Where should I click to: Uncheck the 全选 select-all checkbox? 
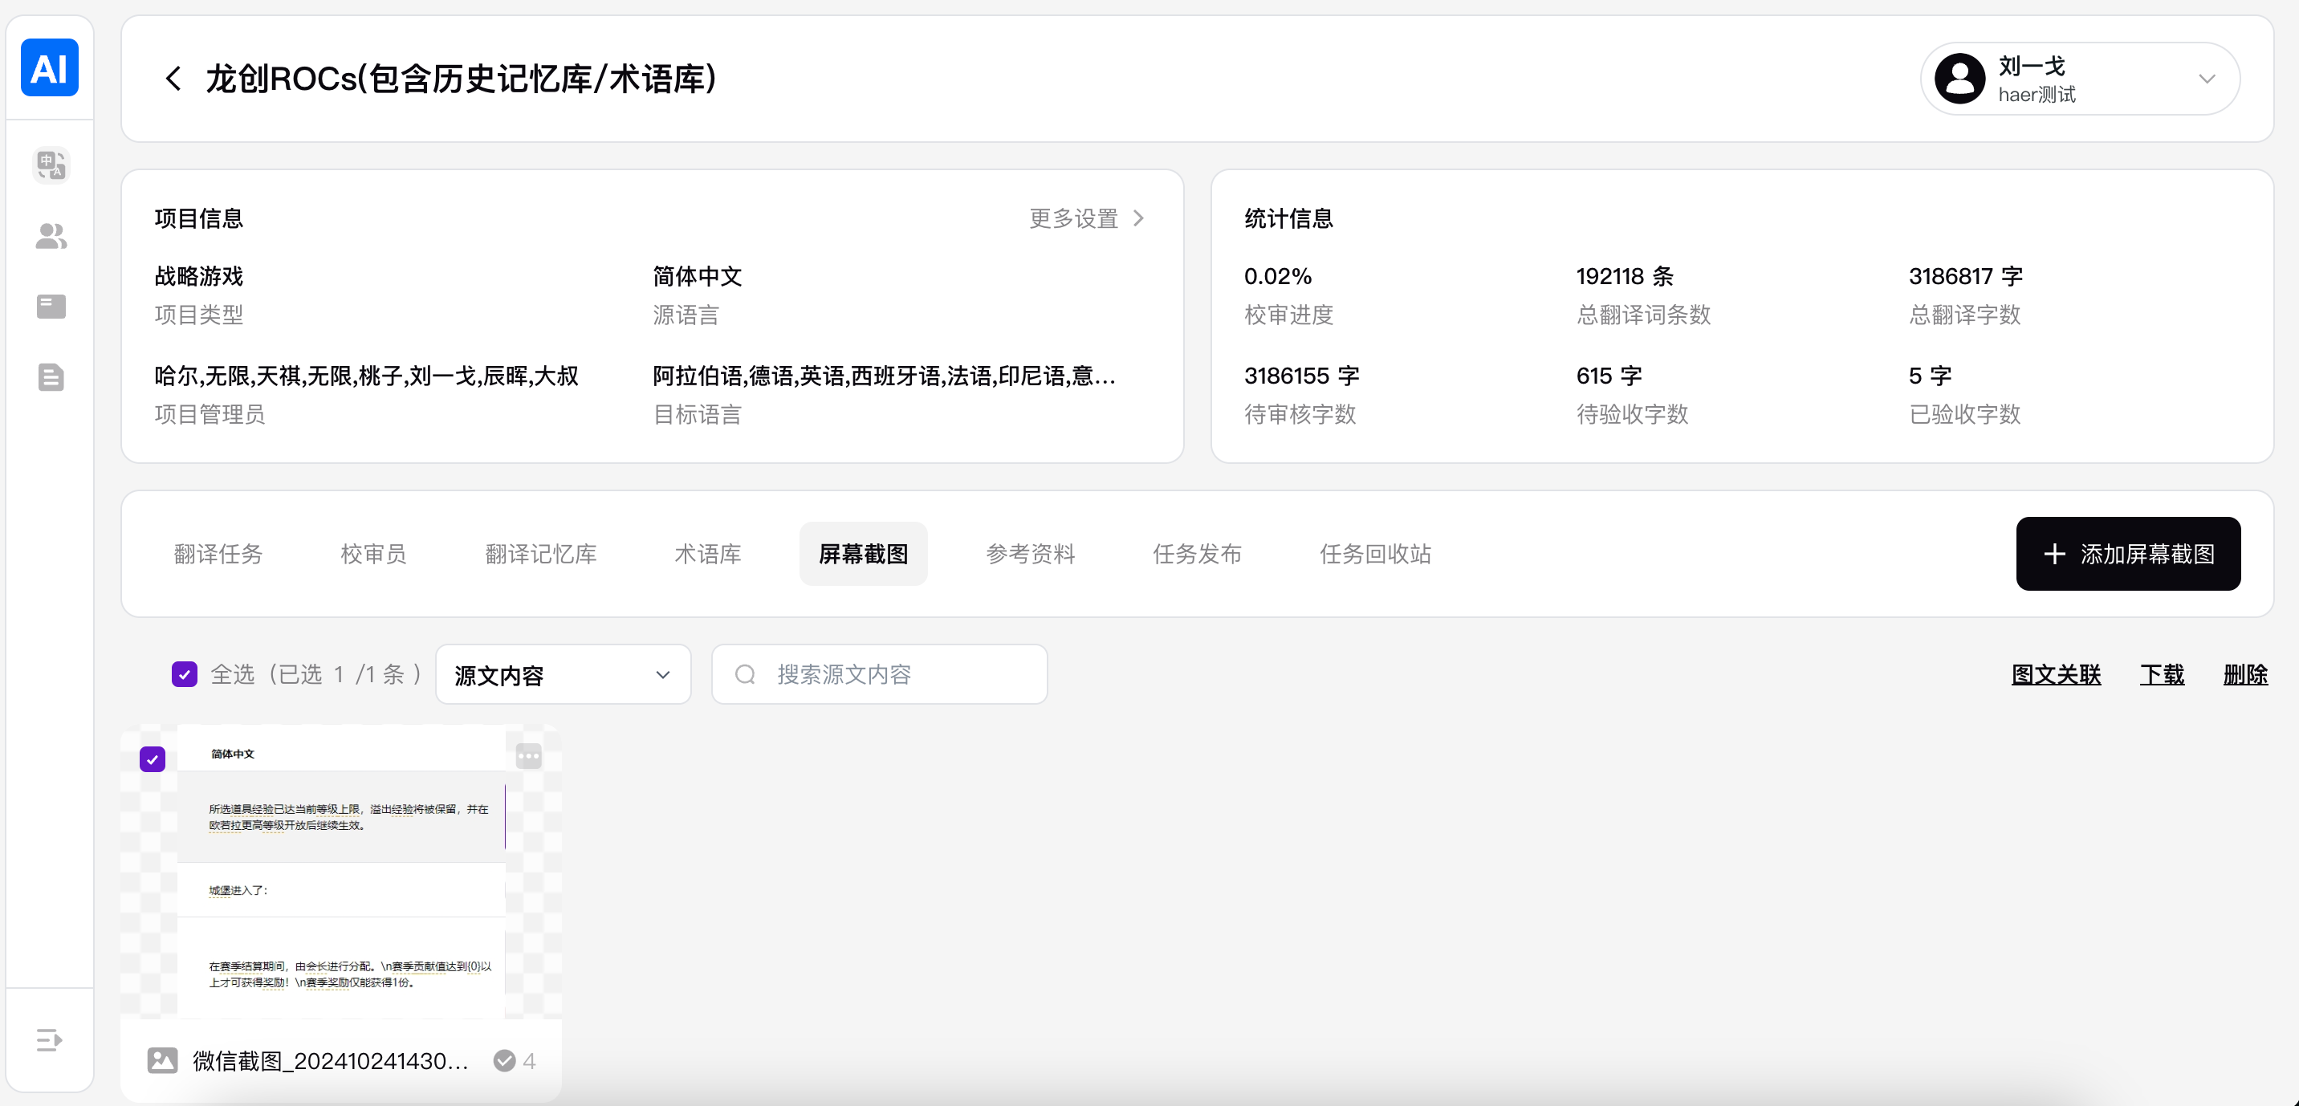(184, 674)
